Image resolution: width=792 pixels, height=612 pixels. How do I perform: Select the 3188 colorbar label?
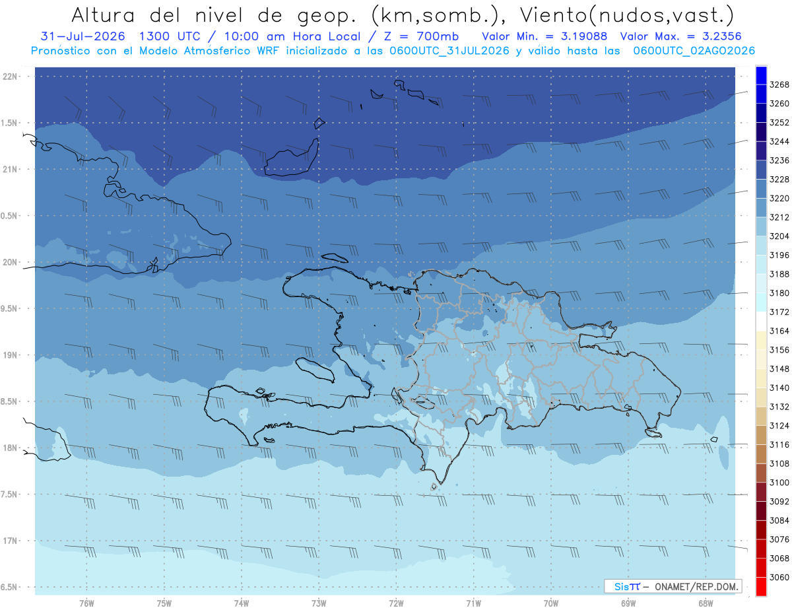pos(779,274)
